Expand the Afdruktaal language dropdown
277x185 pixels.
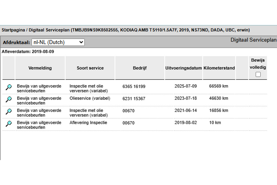point(58,42)
